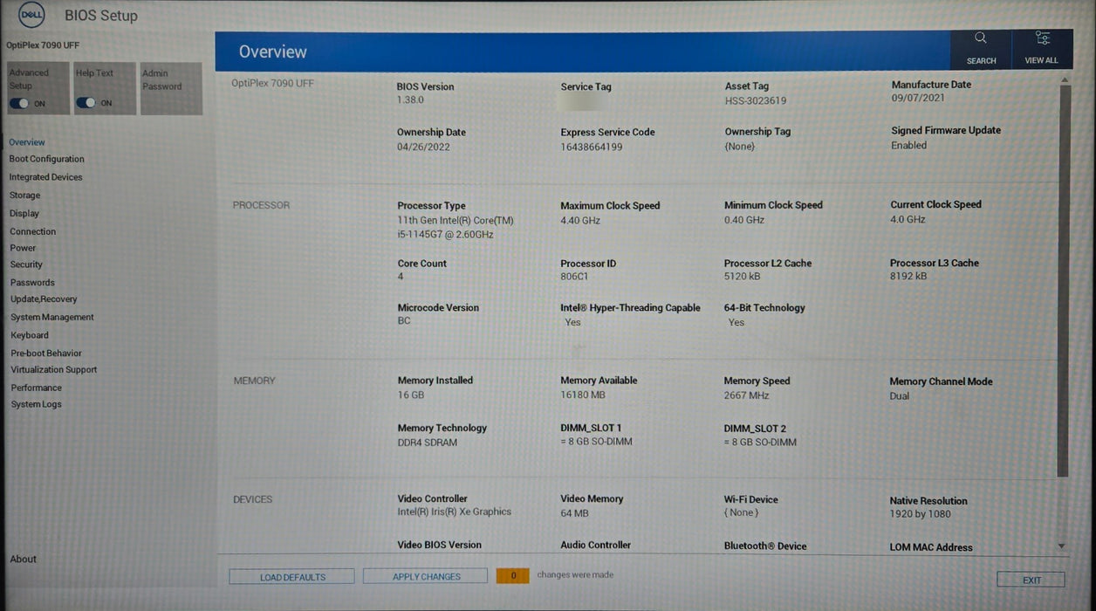Screen dimensions: 1096x611
Task: Click the Video Controller Iris Xe Graphics value
Action: (455, 512)
